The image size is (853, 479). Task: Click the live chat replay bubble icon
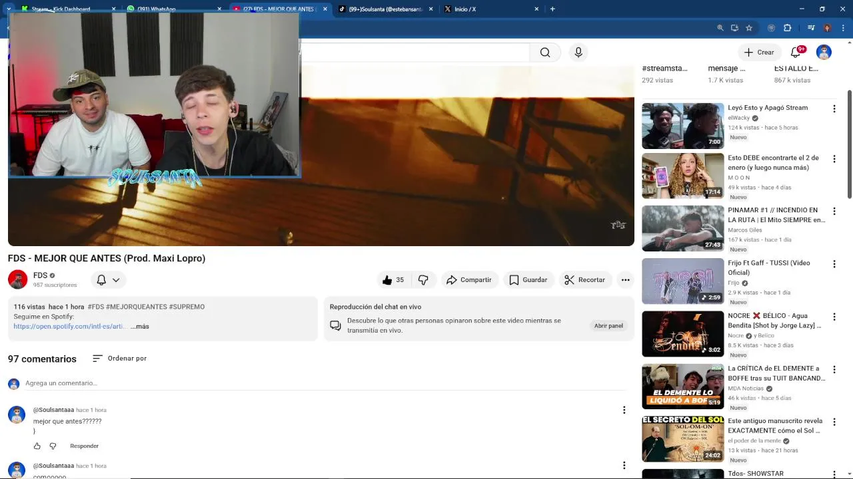335,326
